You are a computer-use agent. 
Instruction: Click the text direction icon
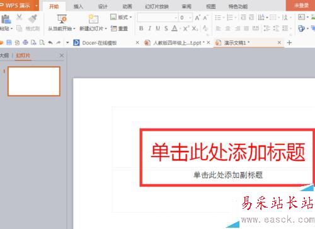(x=285, y=18)
